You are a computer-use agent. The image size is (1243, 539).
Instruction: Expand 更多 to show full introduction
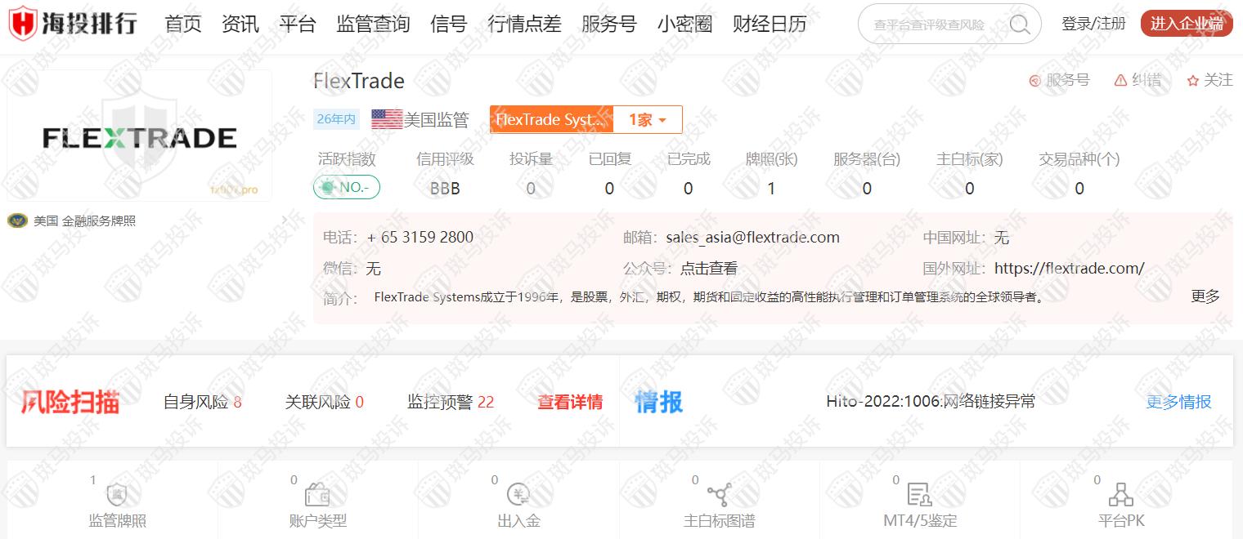tap(1205, 296)
